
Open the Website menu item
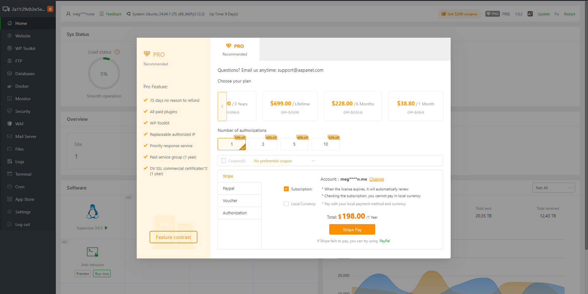click(x=28, y=36)
